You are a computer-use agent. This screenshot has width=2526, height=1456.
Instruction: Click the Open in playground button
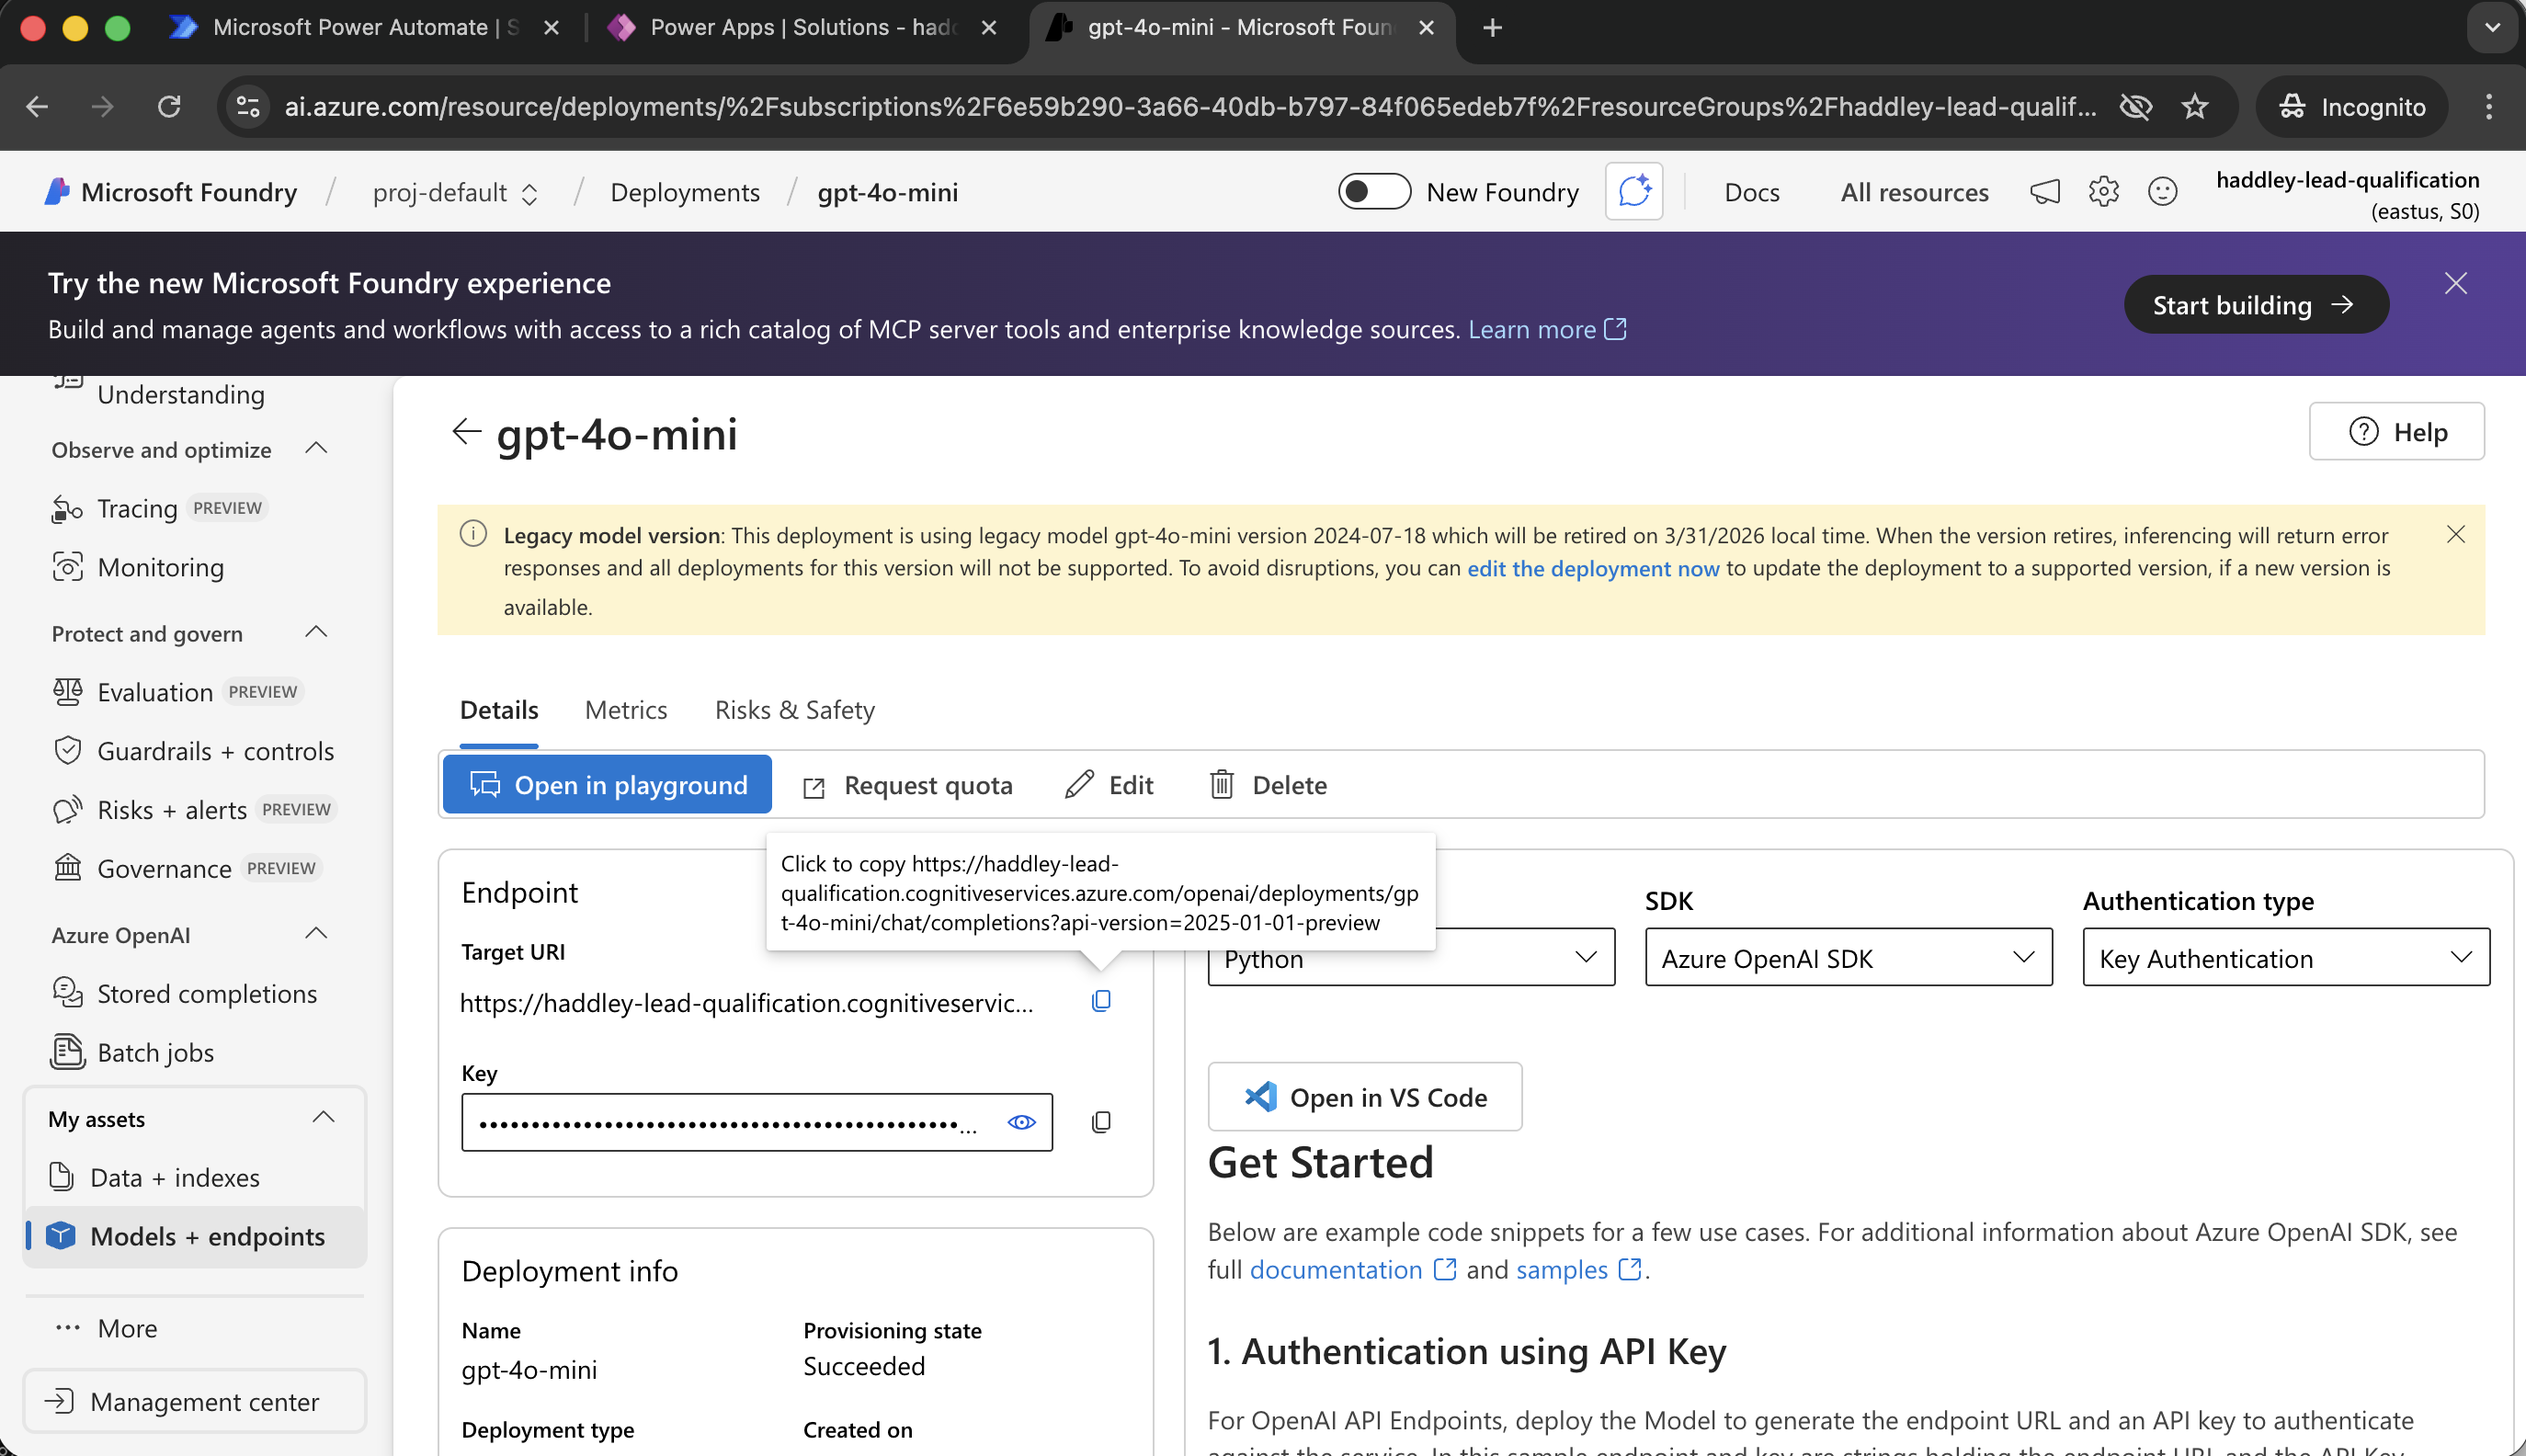(x=606, y=784)
